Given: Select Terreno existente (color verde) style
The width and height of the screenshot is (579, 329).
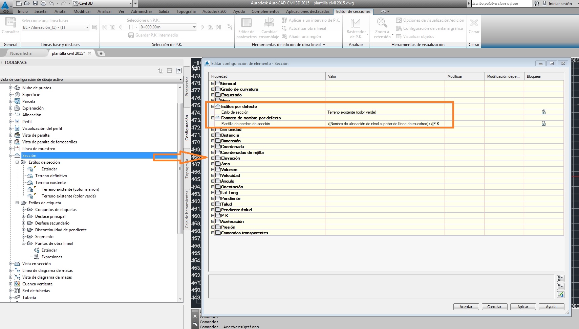Looking at the screenshot, I should click(x=69, y=196).
